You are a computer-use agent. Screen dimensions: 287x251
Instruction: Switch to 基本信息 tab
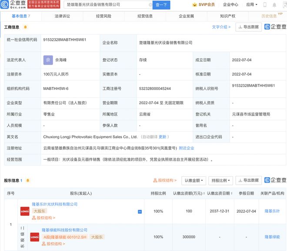[x=21, y=16]
